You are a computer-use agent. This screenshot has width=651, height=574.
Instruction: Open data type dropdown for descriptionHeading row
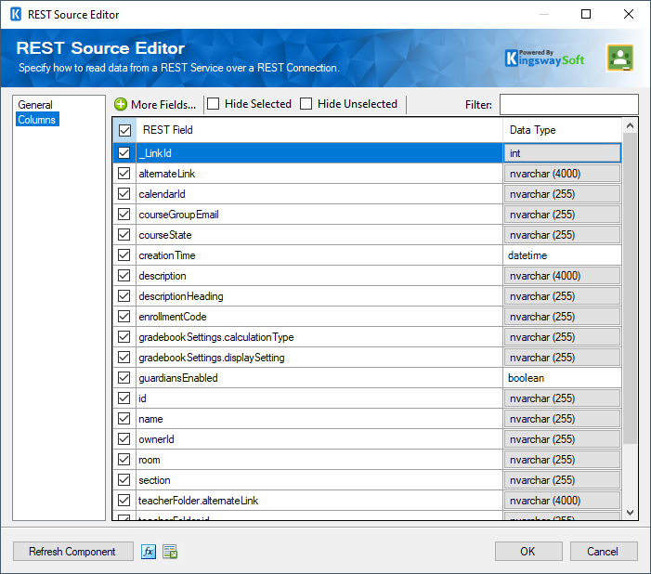[x=562, y=296]
